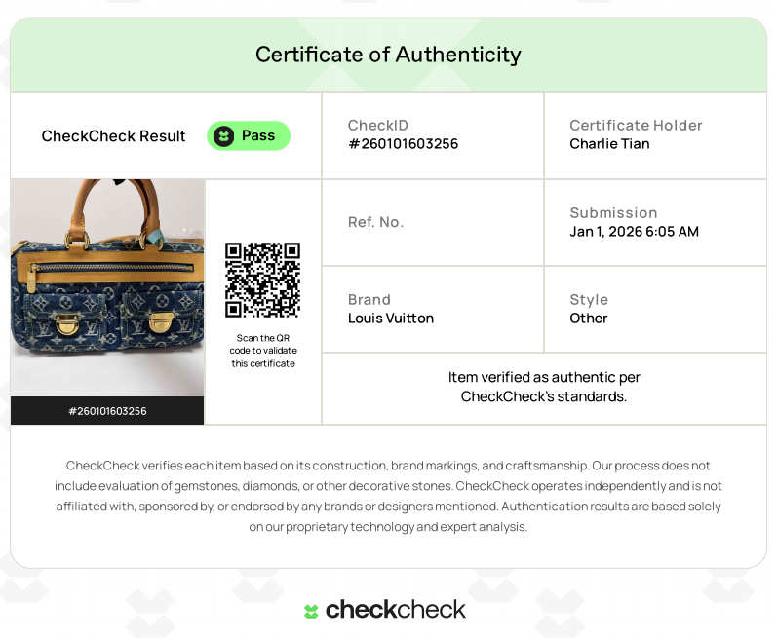This screenshot has height=638, width=777.
Task: Click the smiley icon in Pass badge
Action: (224, 135)
